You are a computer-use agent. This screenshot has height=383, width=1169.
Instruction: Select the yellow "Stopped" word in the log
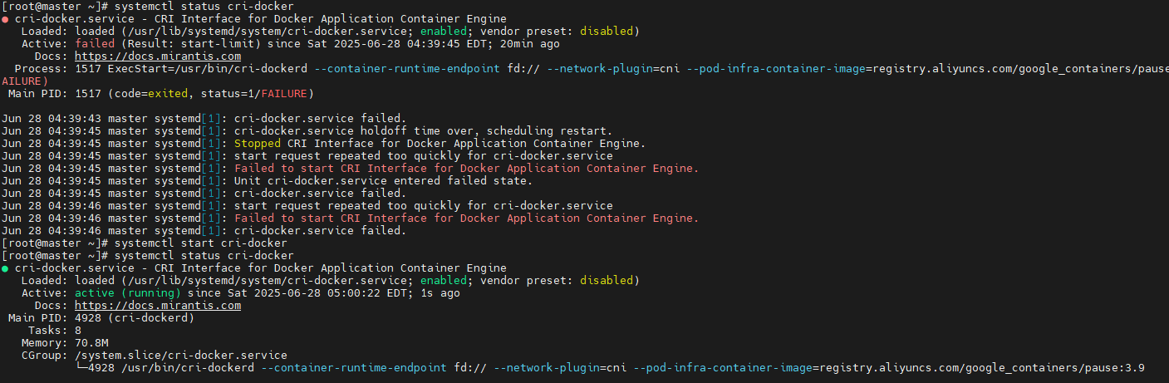(x=258, y=144)
